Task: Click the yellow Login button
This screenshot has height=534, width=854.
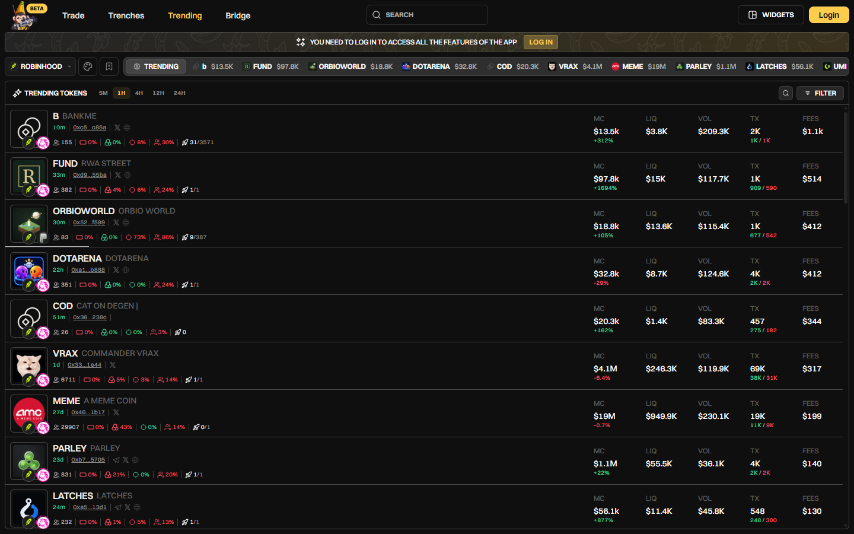Action: tap(828, 15)
